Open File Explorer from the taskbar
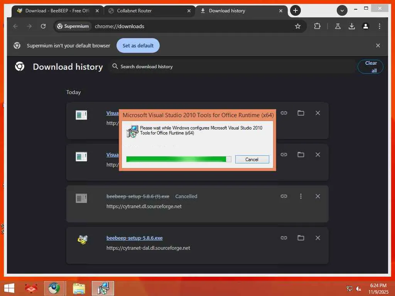Screen dimensions: 395x296 pyautogui.click(x=79, y=288)
